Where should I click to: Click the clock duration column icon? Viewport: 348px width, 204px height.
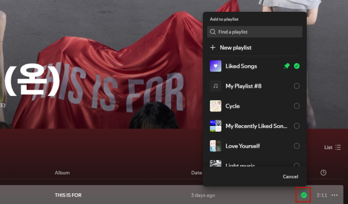click(x=323, y=172)
